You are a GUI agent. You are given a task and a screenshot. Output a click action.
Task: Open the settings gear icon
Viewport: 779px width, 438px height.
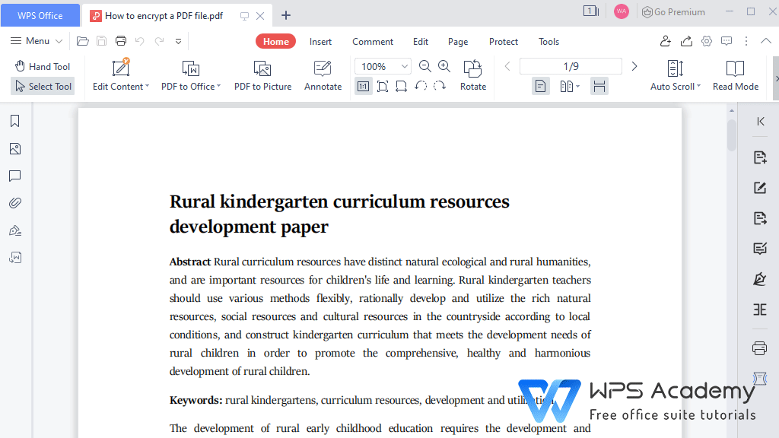[x=707, y=41]
